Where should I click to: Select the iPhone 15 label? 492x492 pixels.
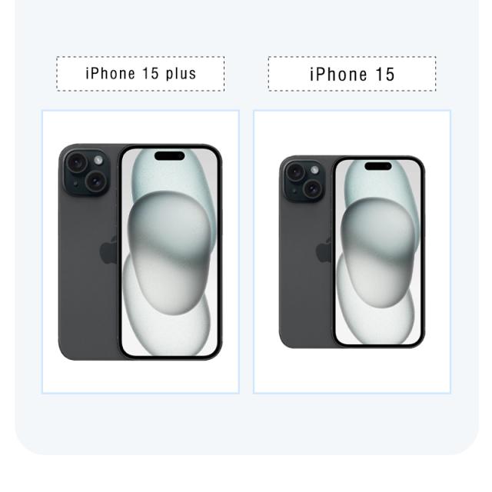click(352, 74)
